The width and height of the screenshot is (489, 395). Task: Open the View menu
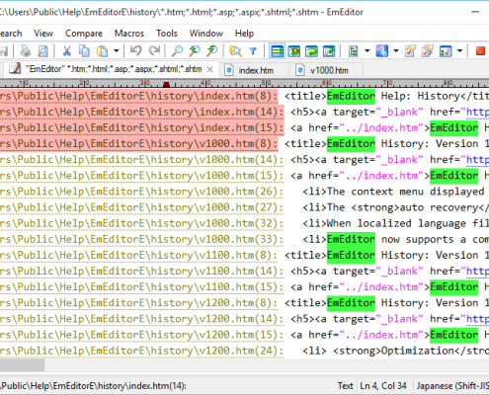(x=43, y=34)
